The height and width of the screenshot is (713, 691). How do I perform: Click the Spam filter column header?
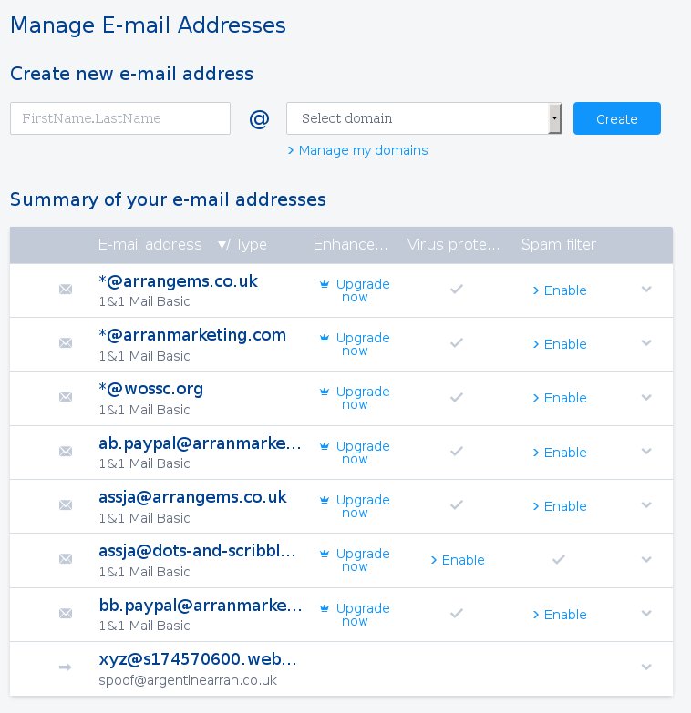[558, 245]
